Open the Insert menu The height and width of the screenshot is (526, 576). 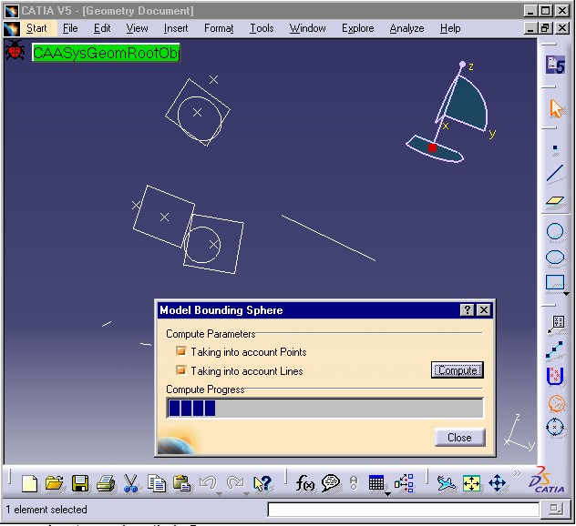tap(176, 28)
